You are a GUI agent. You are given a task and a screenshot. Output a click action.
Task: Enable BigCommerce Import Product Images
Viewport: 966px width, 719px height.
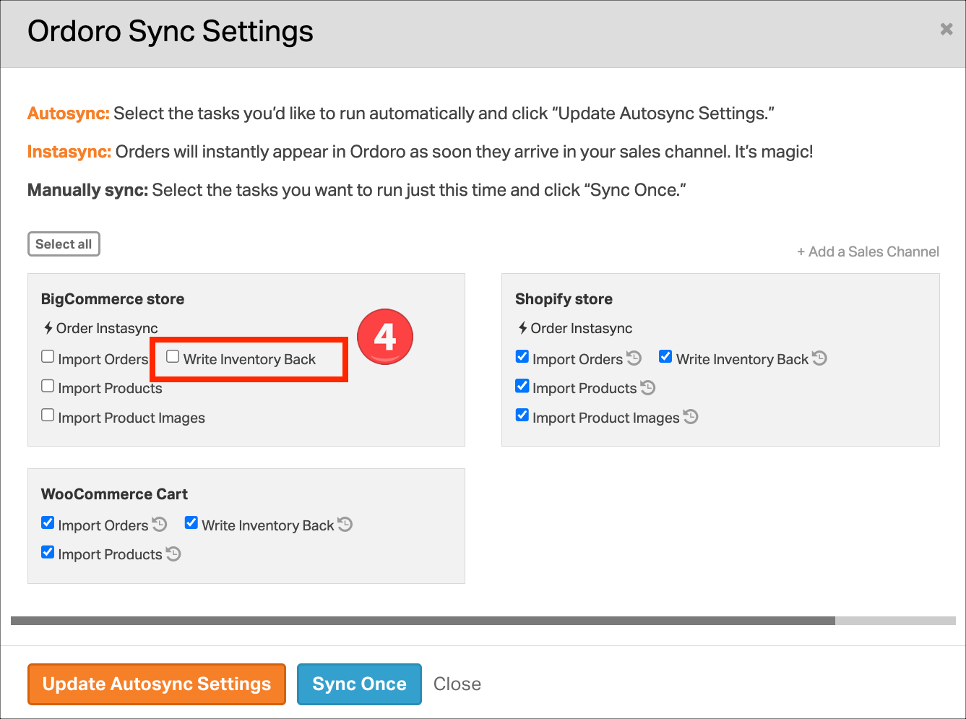click(48, 415)
